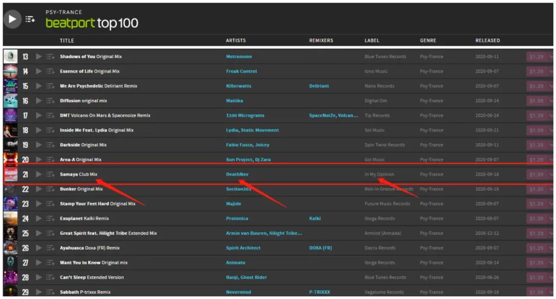The height and width of the screenshot is (299, 556).
Task: Open remixer Kalki page
Action: (x=315, y=219)
